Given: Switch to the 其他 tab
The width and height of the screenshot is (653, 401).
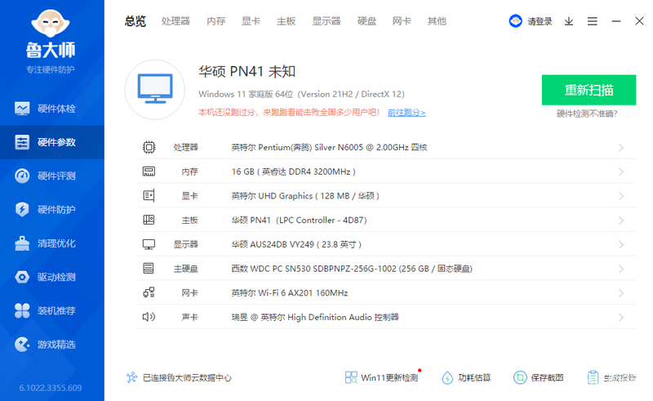Looking at the screenshot, I should [437, 21].
